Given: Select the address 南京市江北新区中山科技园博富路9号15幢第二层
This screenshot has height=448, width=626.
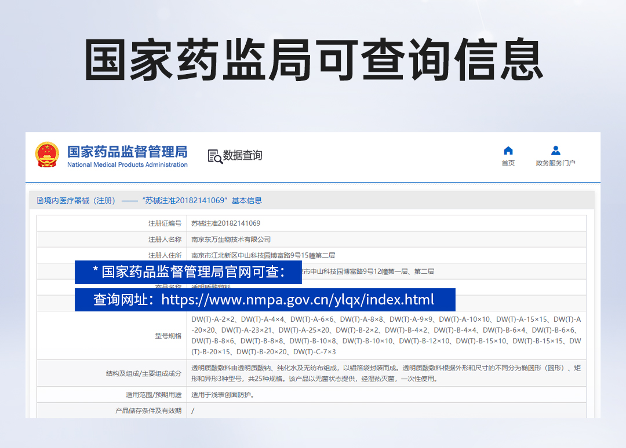Looking at the screenshot, I should 263,255.
